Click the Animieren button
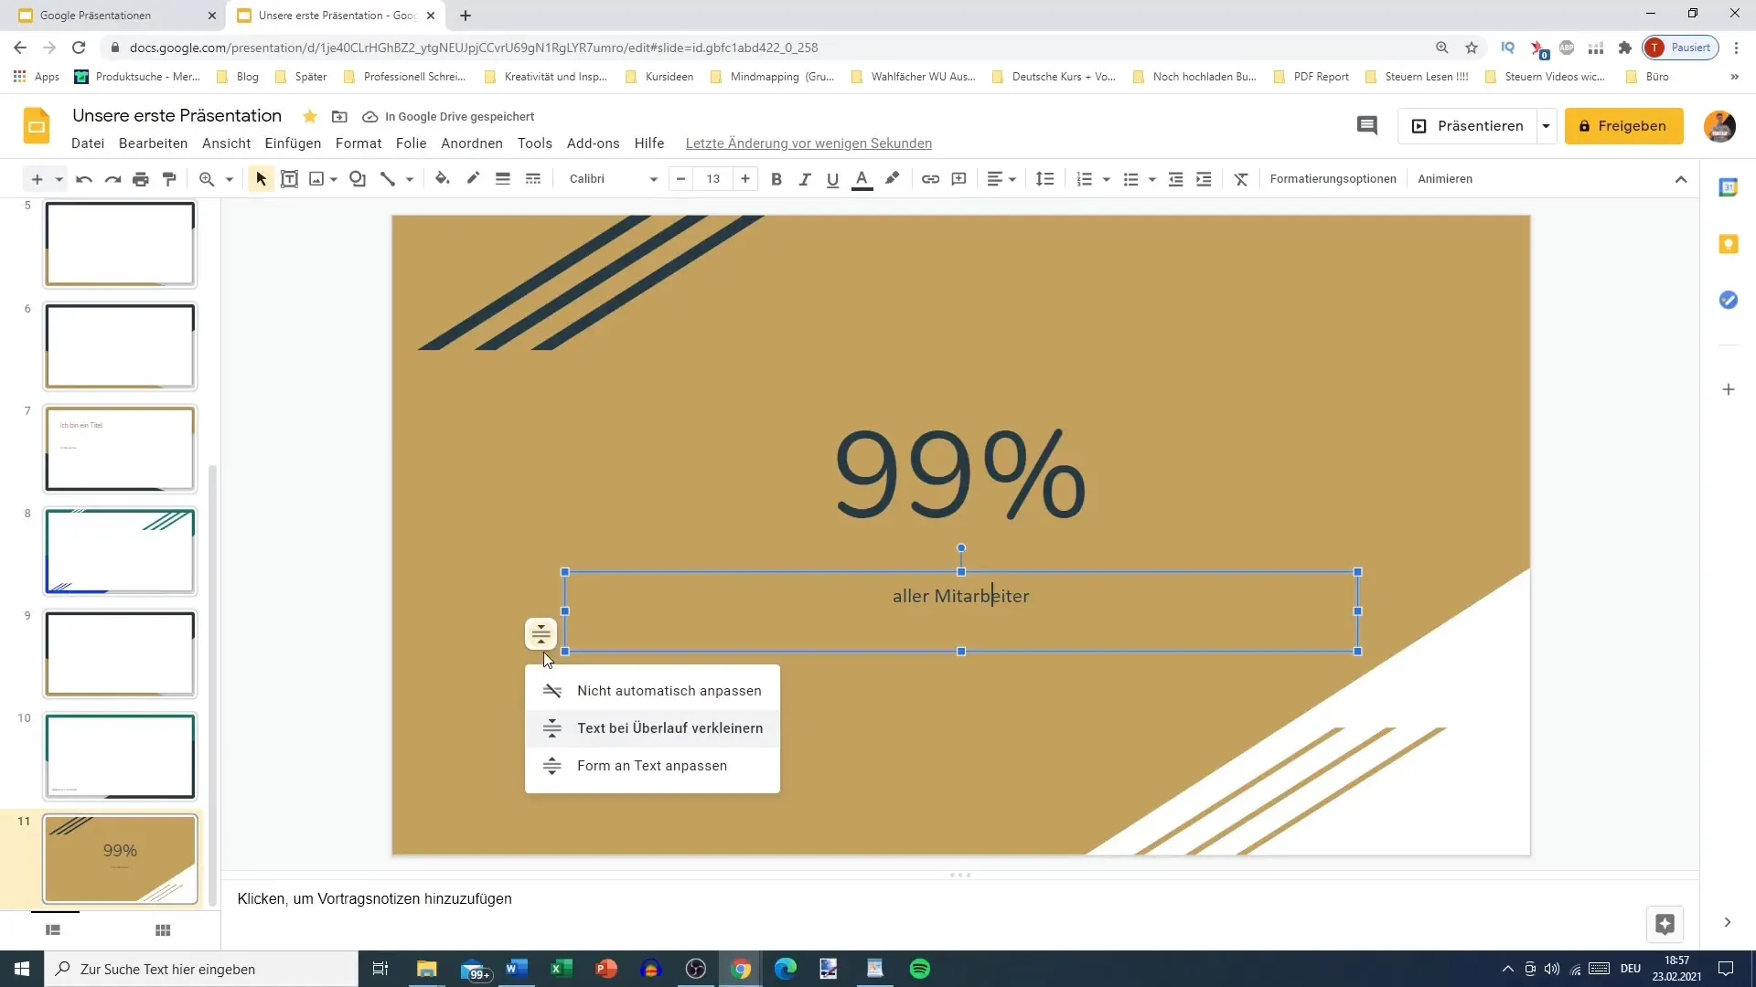This screenshot has height=987, width=1756. point(1445,179)
